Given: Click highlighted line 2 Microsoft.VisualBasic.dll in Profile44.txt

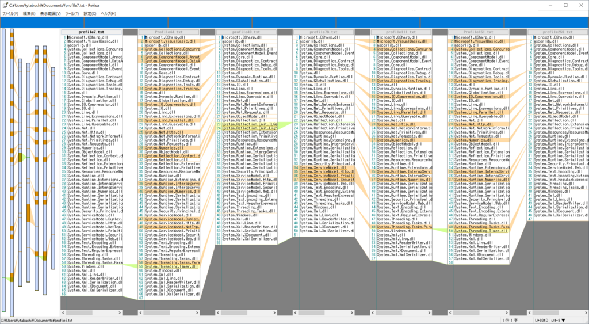Looking at the screenshot, I should click(170, 41).
